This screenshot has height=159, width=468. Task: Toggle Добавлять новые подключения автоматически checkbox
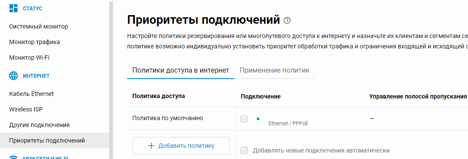[244, 150]
